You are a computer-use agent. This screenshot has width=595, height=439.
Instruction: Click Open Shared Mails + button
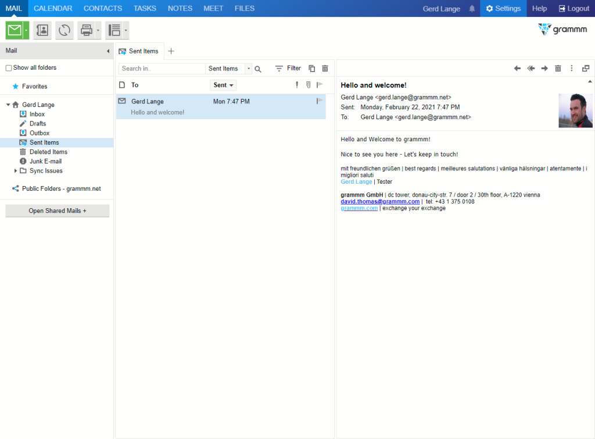58,210
